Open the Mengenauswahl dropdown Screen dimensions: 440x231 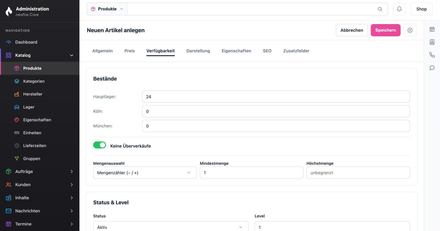click(x=145, y=173)
